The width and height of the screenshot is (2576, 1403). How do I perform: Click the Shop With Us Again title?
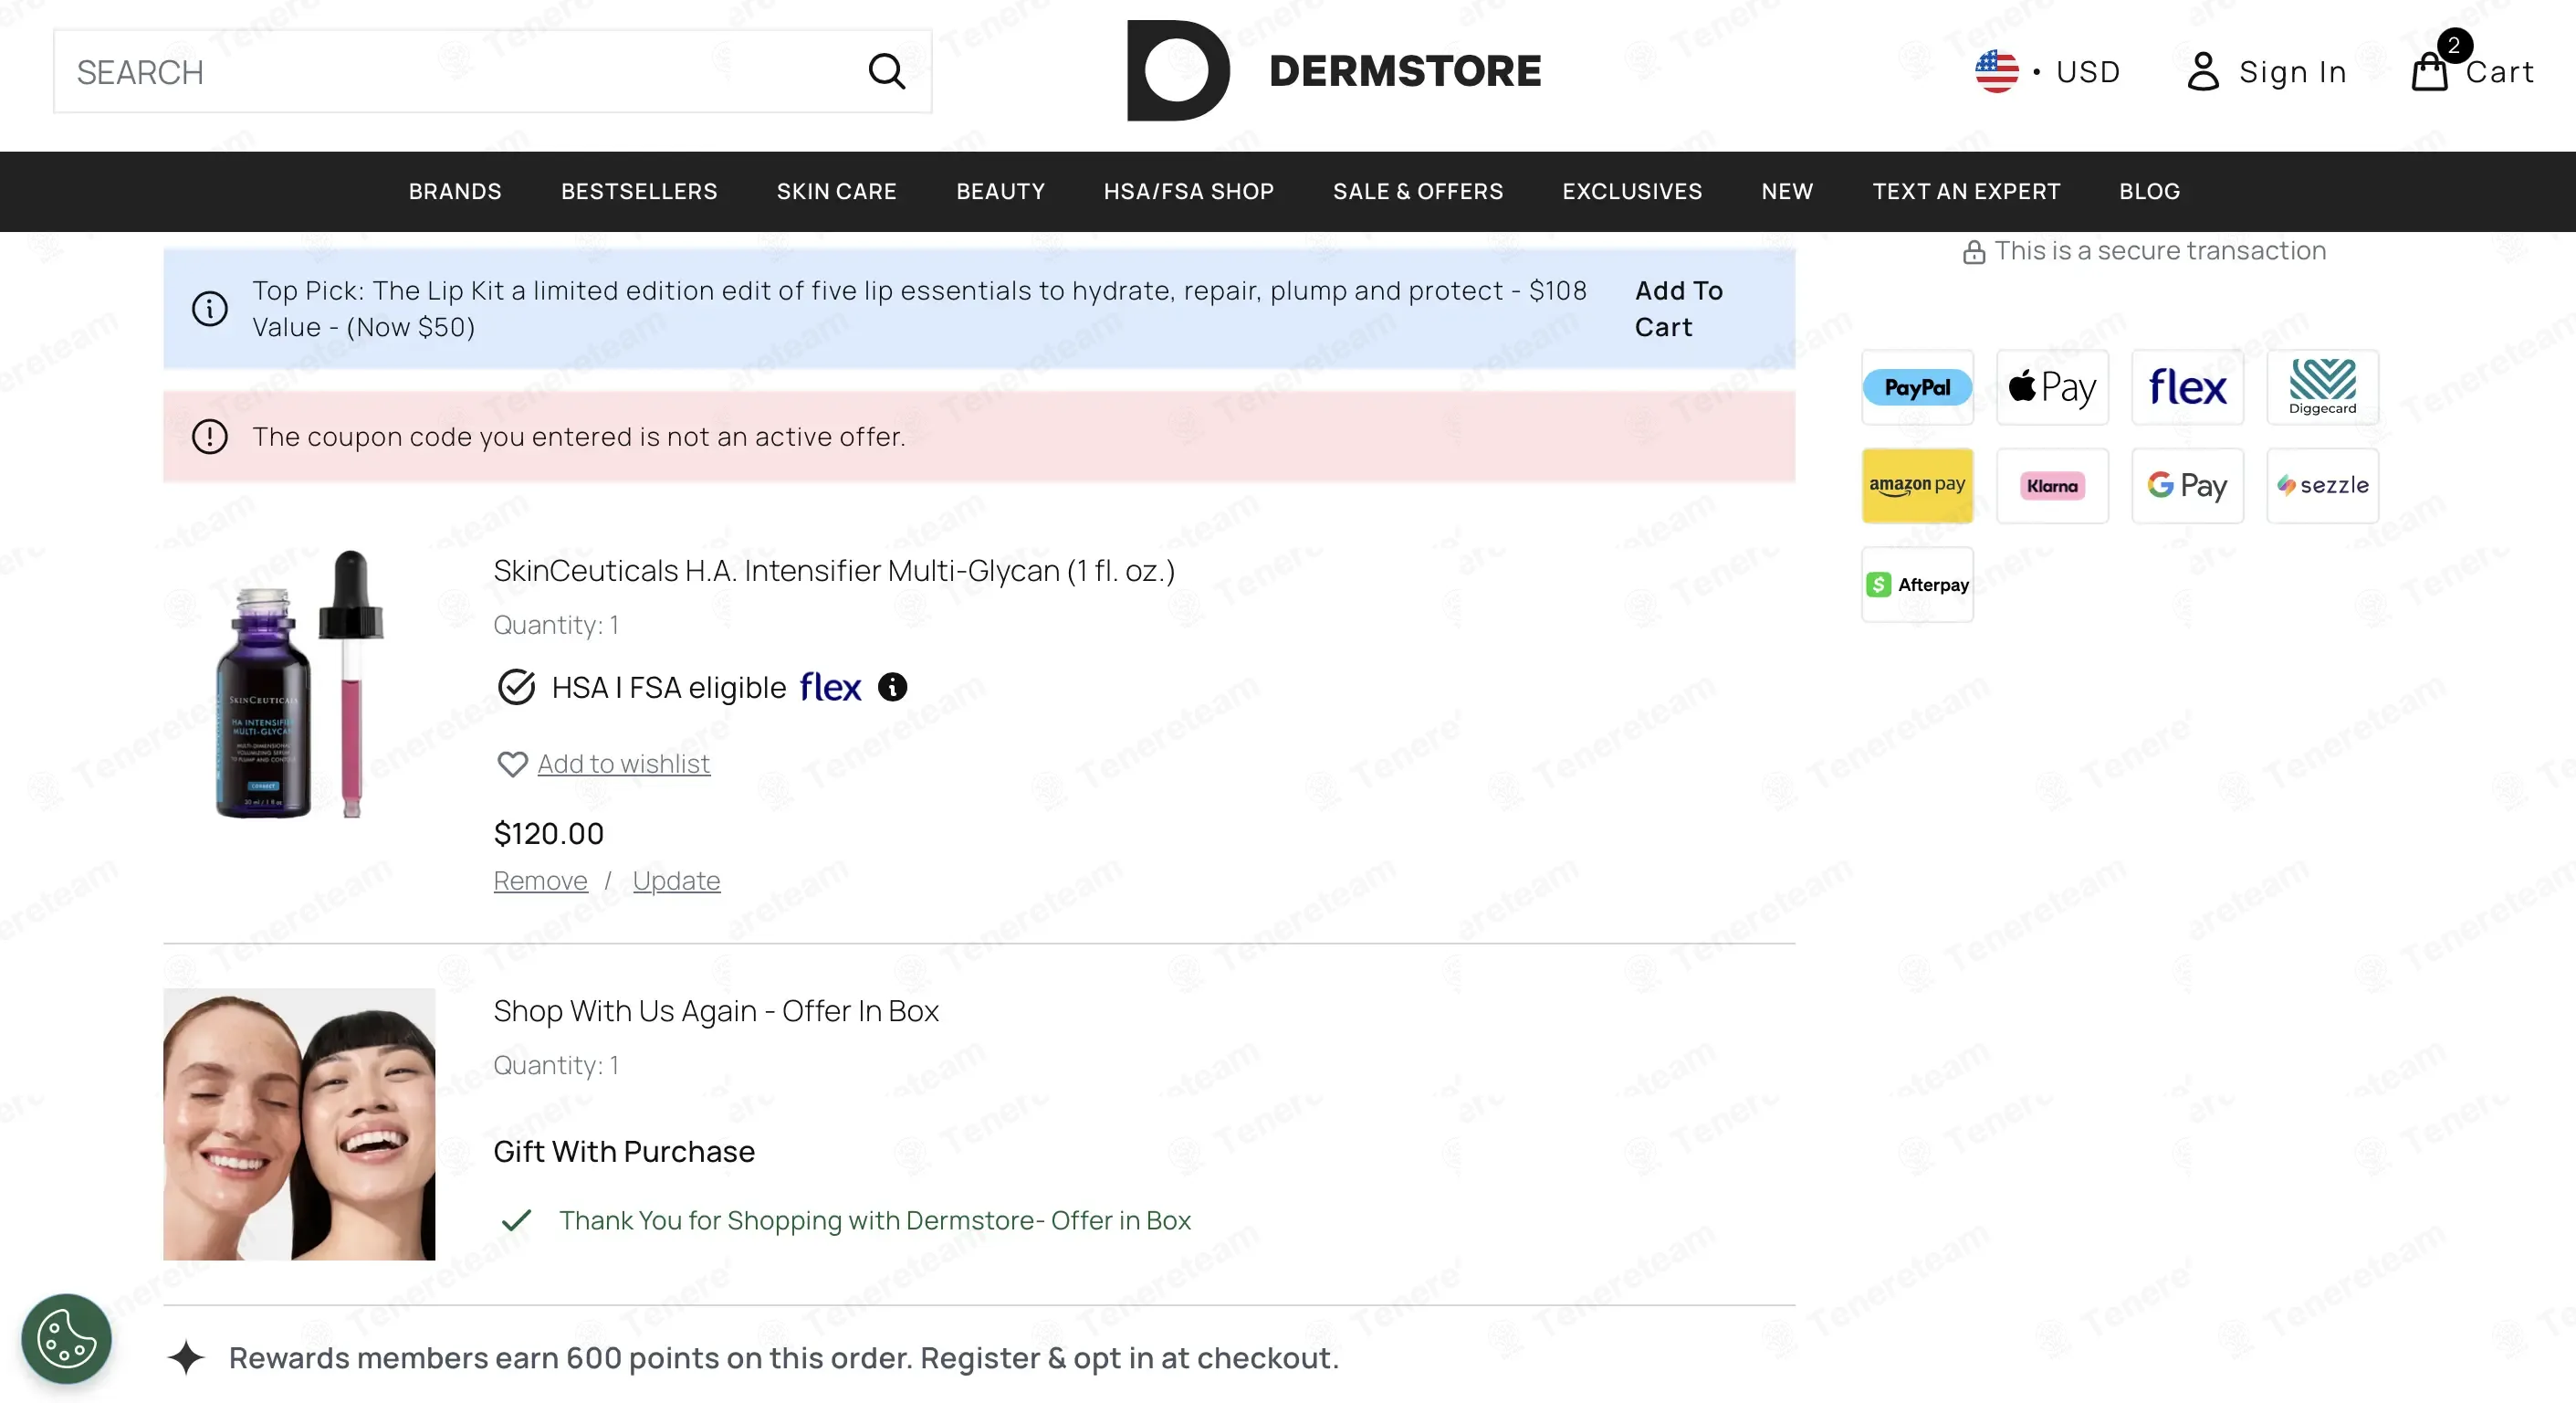[716, 1011]
